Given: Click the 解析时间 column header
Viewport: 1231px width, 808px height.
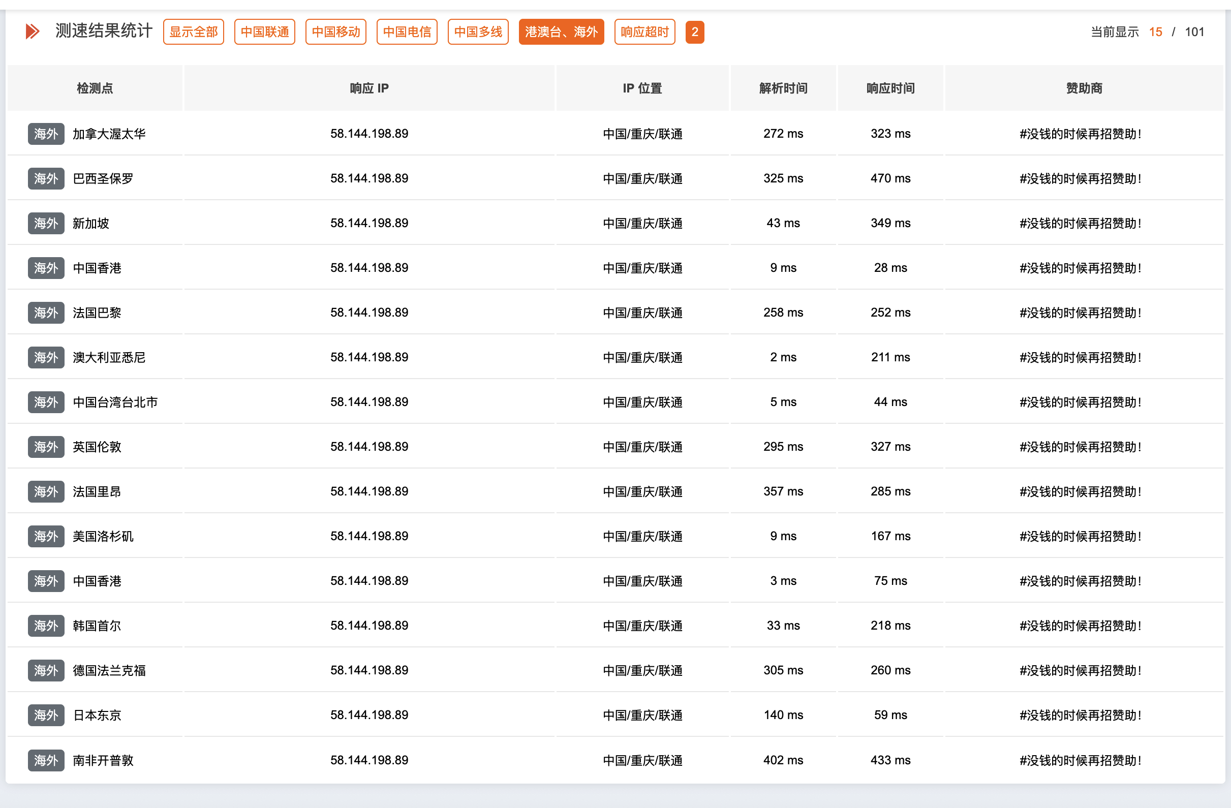Looking at the screenshot, I should click(783, 88).
